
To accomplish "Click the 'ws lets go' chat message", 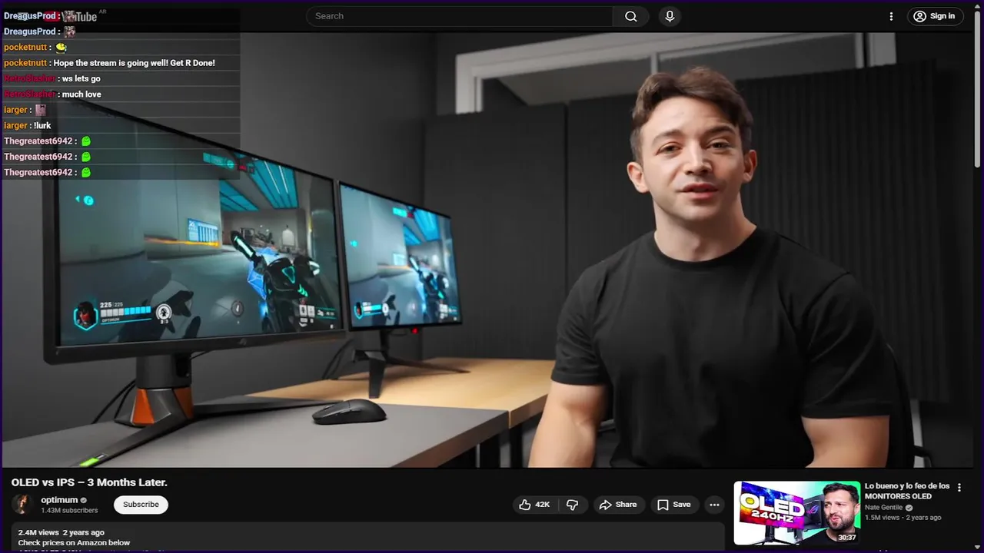I will point(81,78).
